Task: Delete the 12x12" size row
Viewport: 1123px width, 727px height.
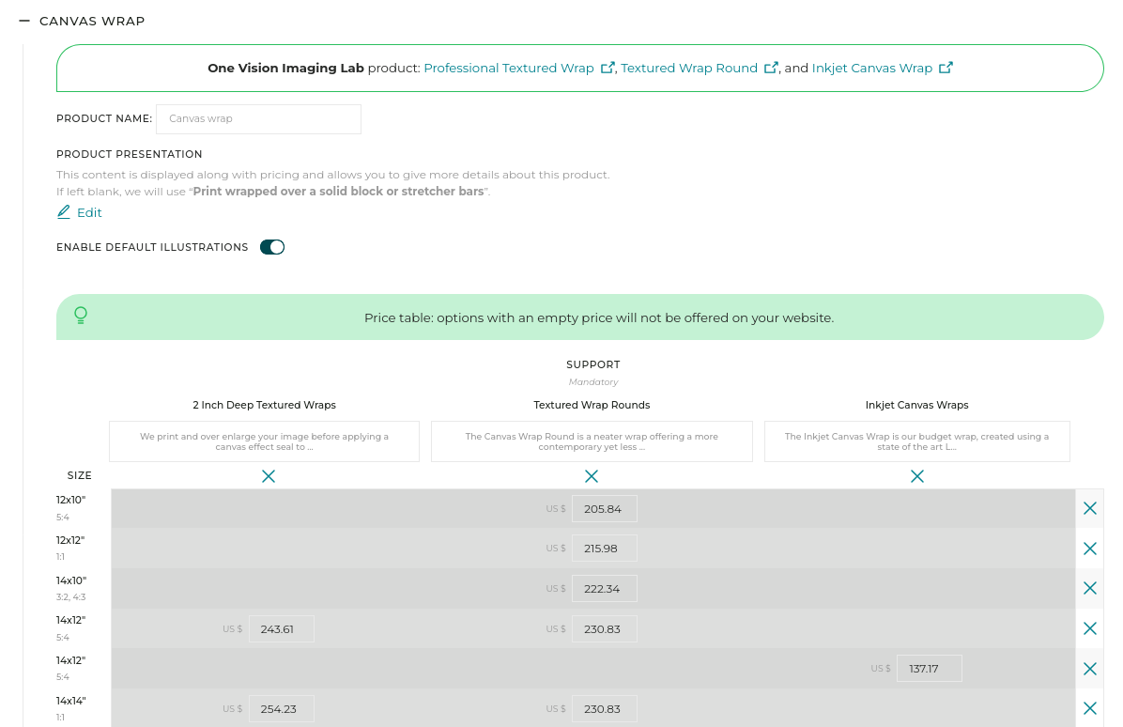Action: (x=1089, y=549)
